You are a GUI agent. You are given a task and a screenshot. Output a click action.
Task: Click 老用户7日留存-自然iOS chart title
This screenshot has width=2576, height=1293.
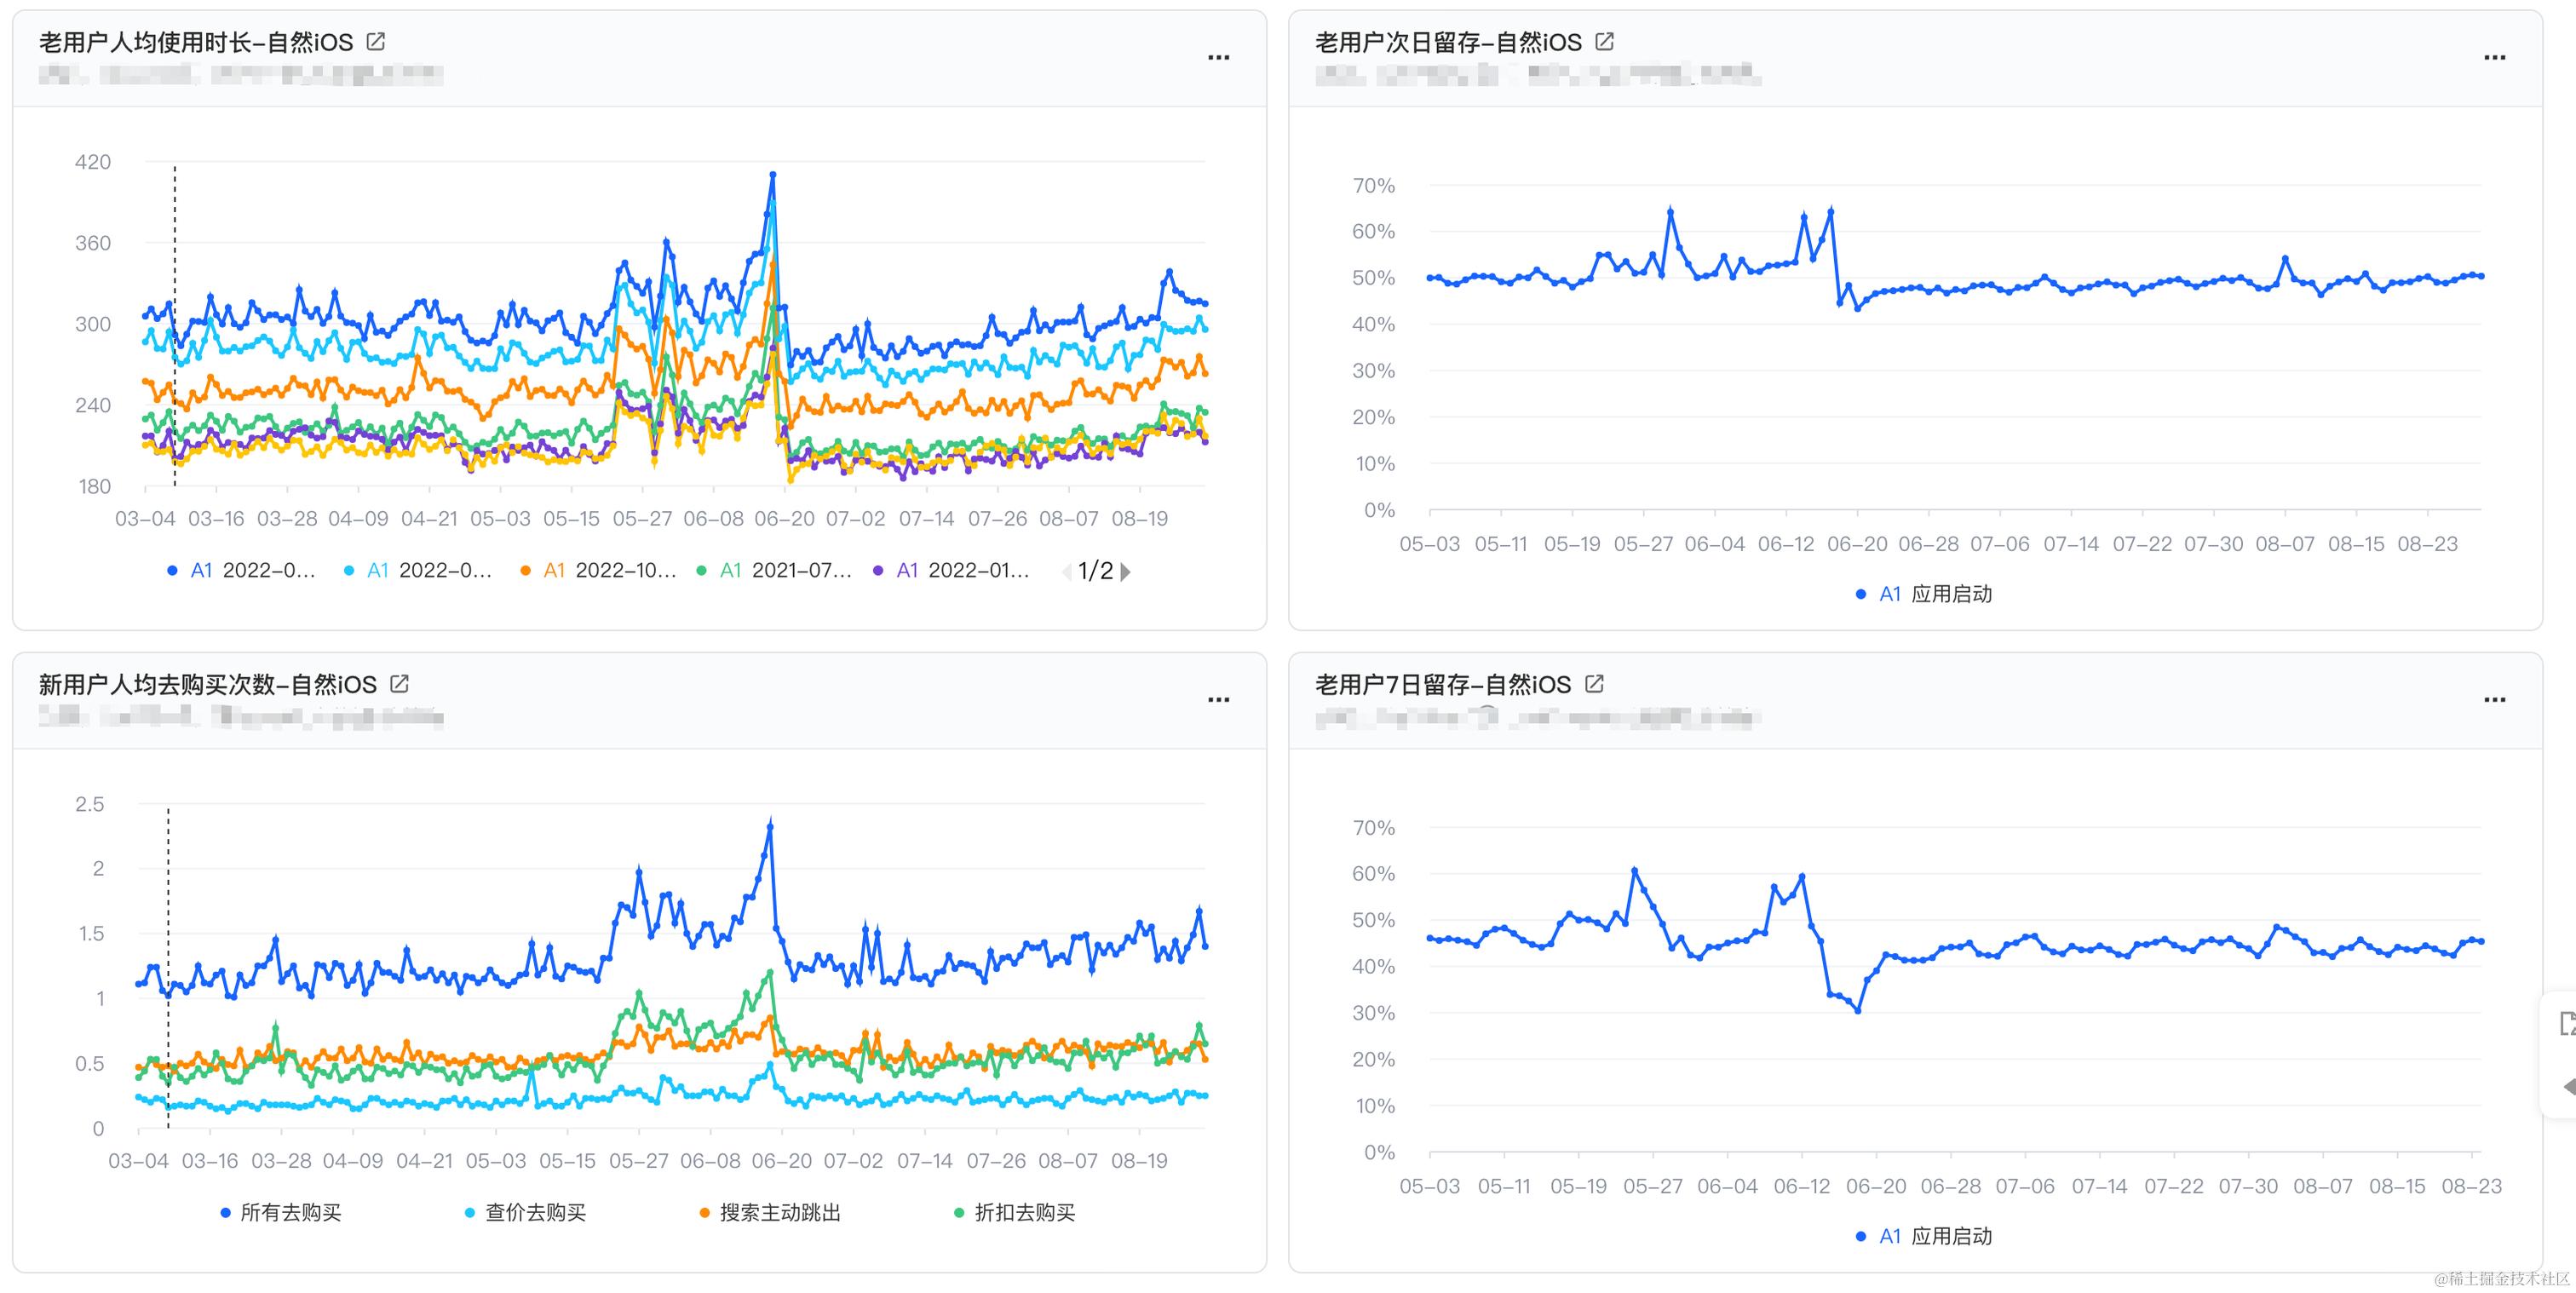[x=1442, y=685]
